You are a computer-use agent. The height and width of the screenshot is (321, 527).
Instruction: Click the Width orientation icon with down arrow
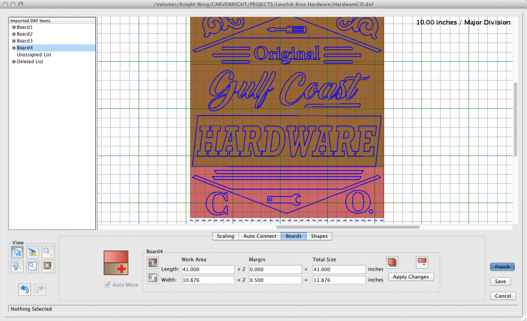tap(153, 278)
